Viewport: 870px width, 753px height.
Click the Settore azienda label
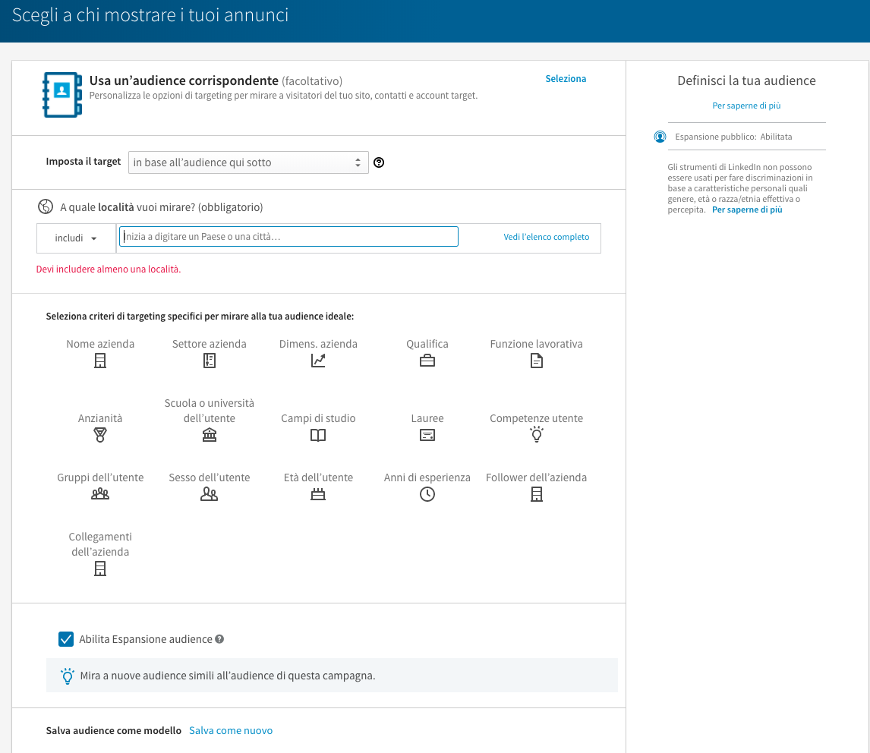coord(210,344)
